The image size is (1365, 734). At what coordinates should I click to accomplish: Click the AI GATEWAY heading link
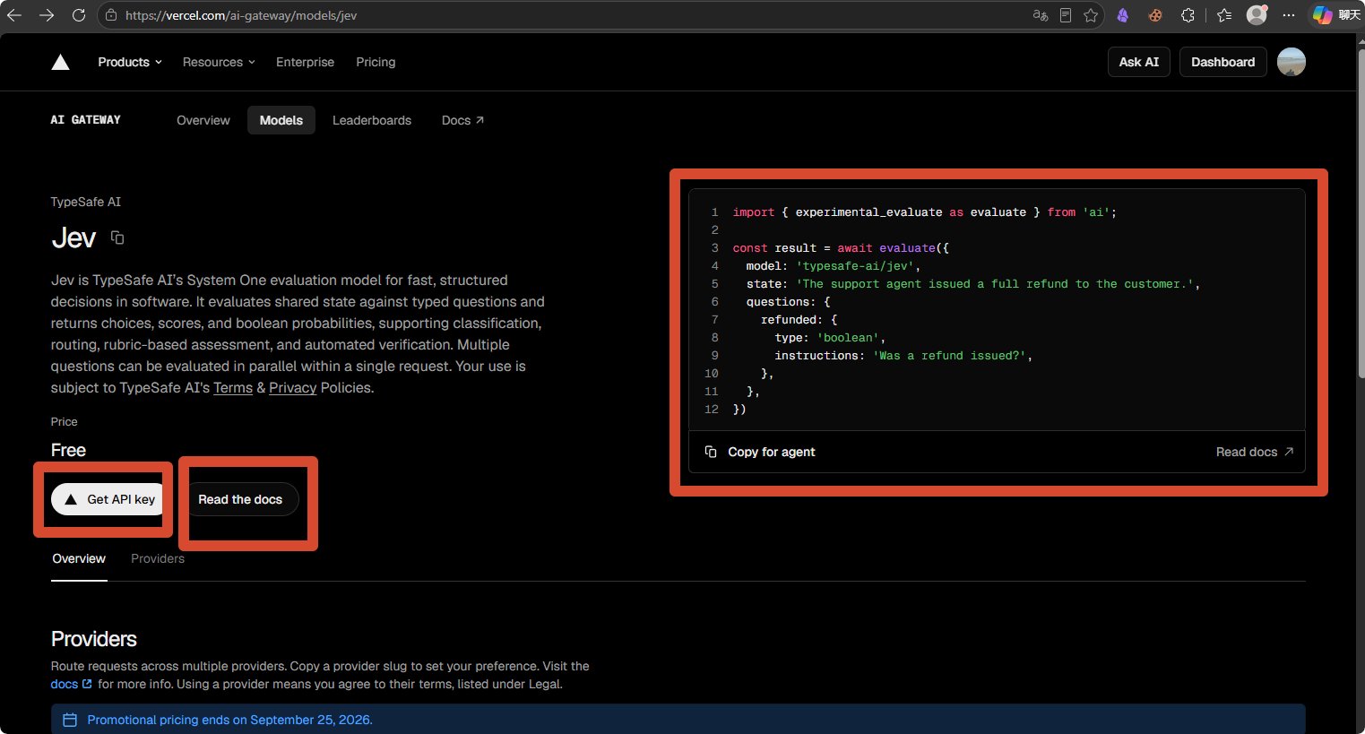[86, 120]
